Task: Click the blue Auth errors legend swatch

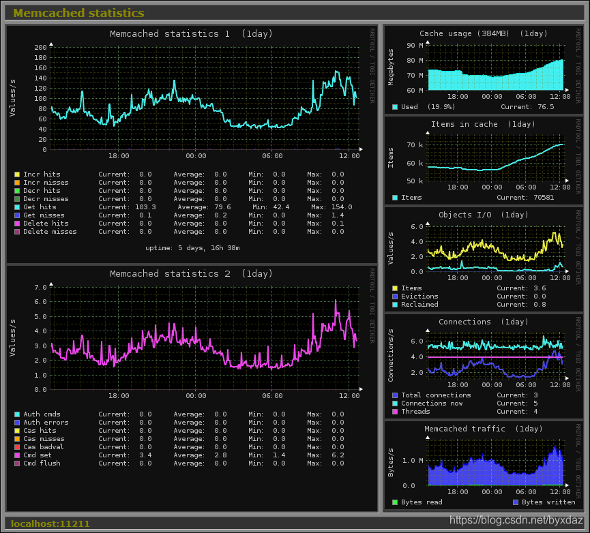Action: (17, 423)
